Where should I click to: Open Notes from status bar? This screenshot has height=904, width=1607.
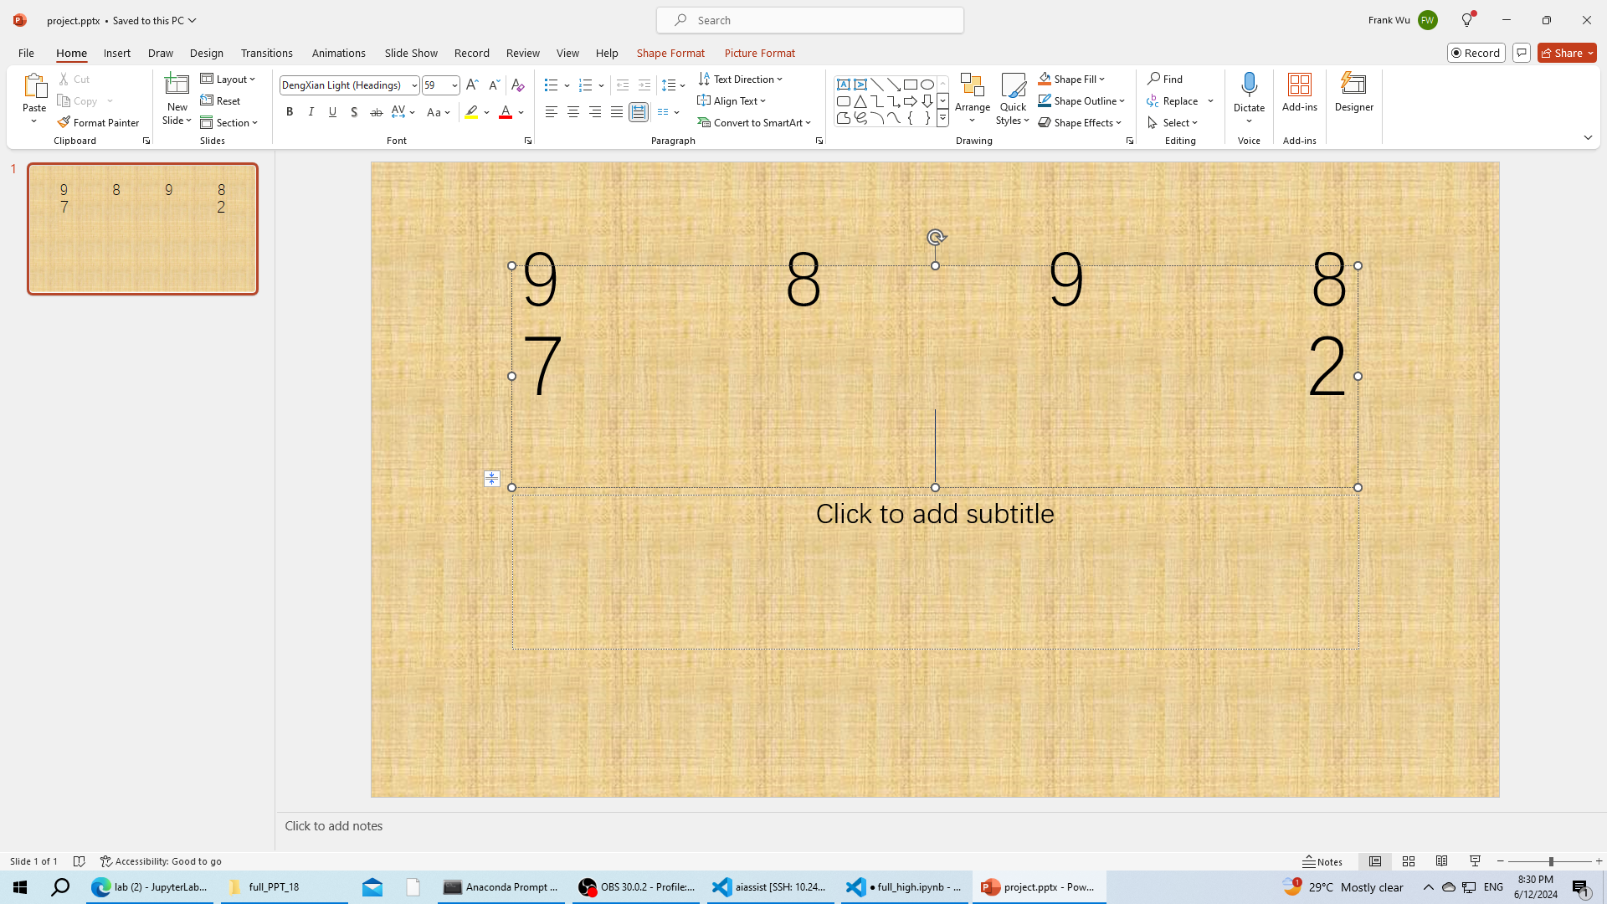tap(1322, 861)
